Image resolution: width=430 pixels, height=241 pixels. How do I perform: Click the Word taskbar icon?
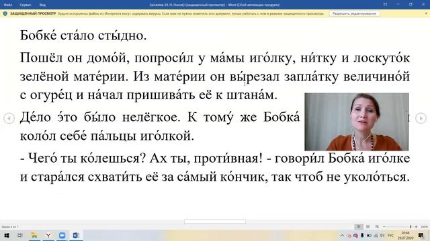76,235
